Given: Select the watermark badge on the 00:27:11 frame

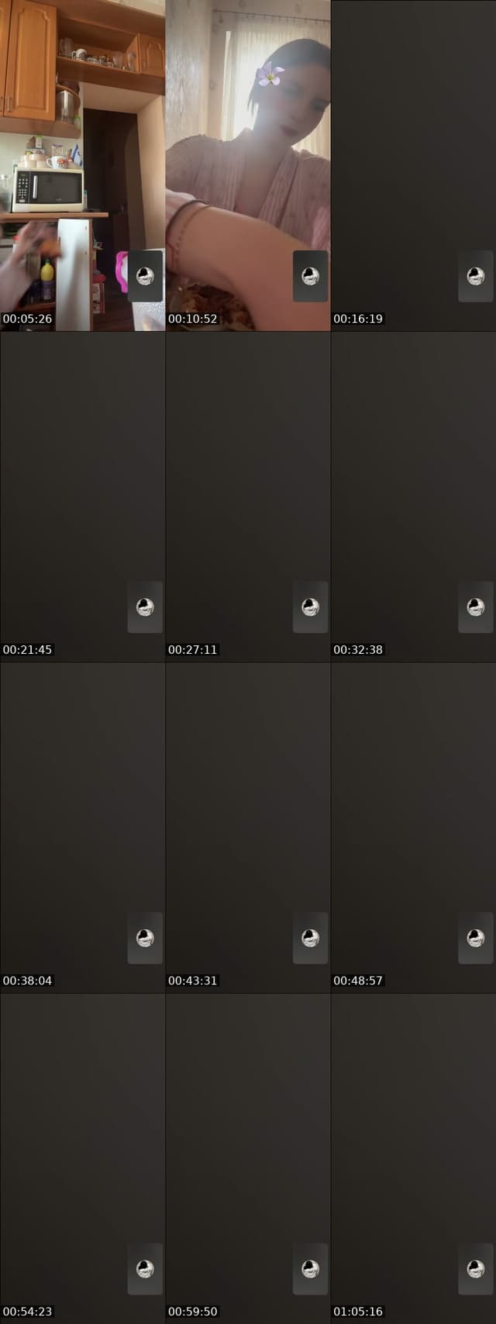Looking at the screenshot, I should coord(310,607).
